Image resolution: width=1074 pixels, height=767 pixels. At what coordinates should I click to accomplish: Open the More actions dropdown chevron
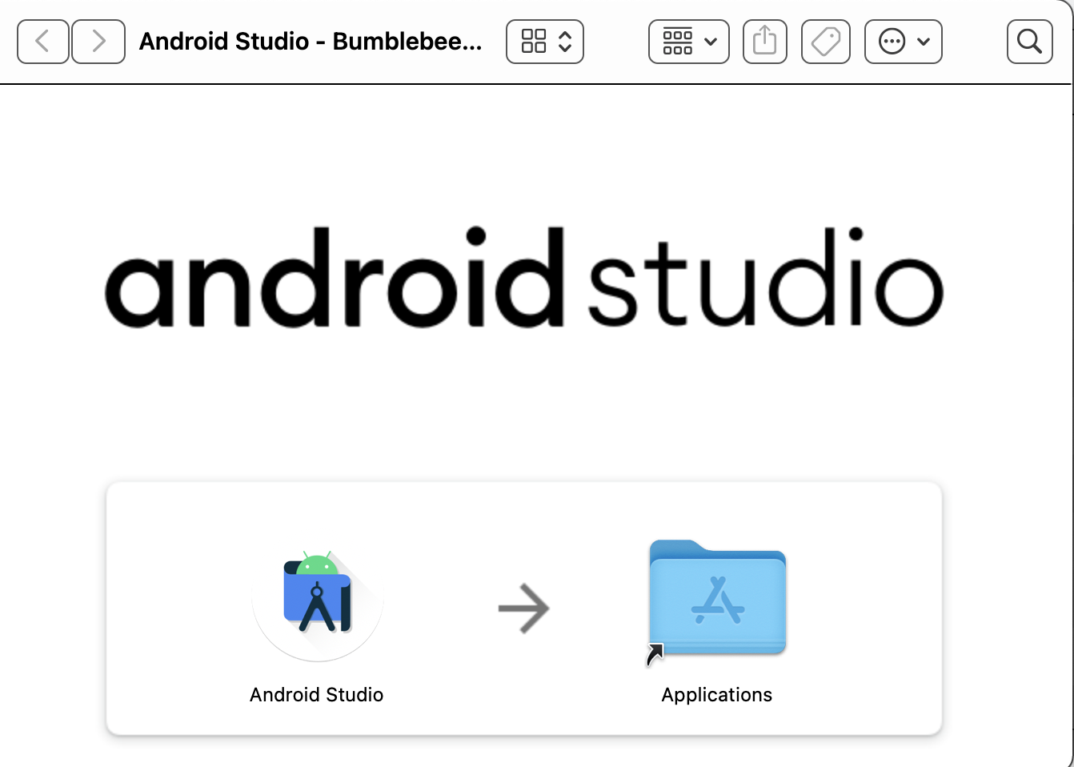(922, 42)
